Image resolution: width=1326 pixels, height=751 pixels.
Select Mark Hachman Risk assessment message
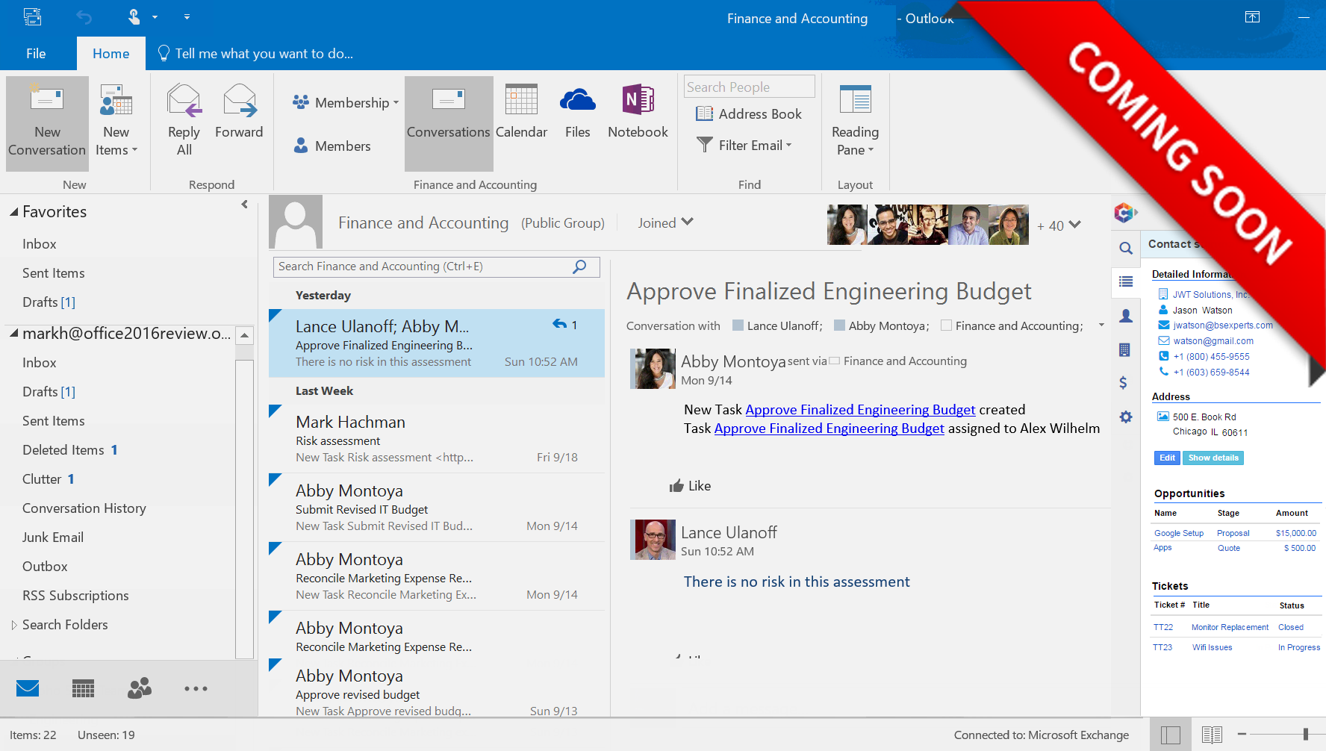click(x=437, y=439)
